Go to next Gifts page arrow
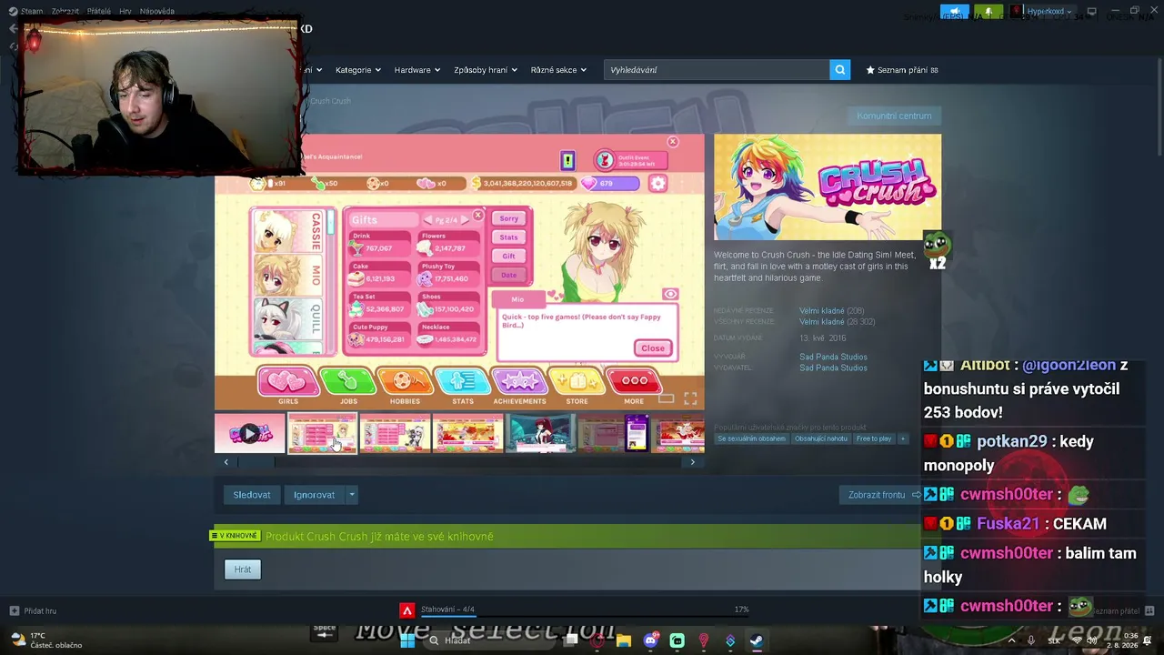The image size is (1164, 655). tap(466, 219)
